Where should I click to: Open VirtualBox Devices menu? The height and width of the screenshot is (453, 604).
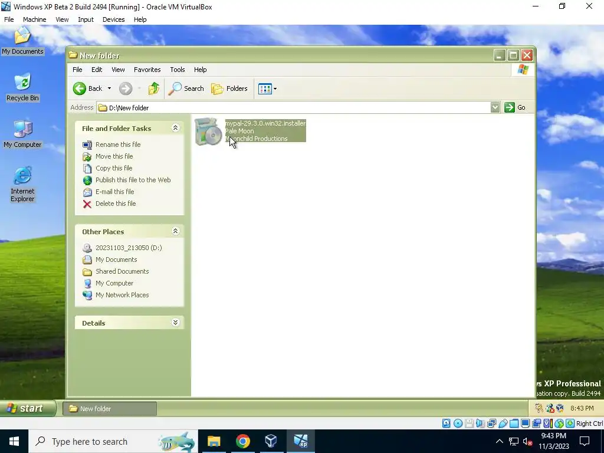point(113,19)
